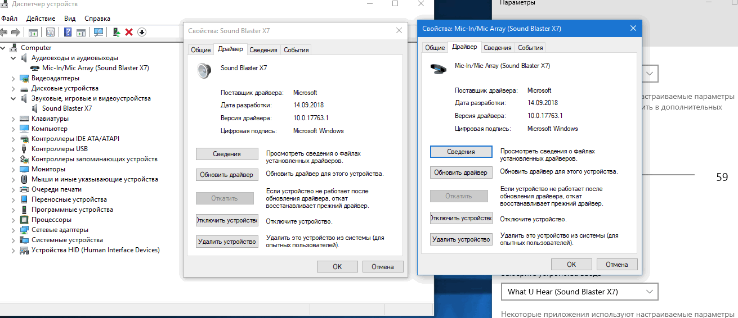Viewport: 738px width, 318px height.
Task: Open the Действие menu
Action: (41, 19)
